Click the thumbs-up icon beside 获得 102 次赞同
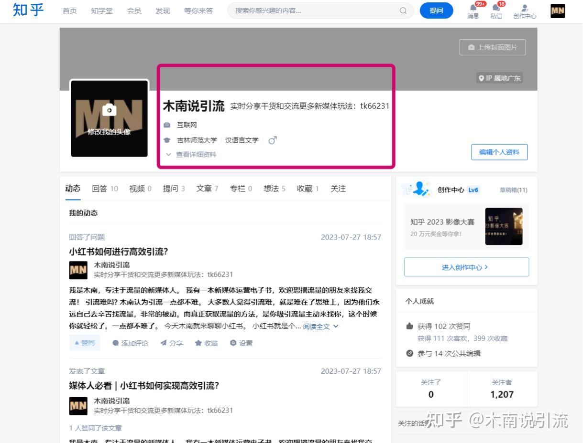Viewport: 583px width, 443px height. (x=409, y=326)
